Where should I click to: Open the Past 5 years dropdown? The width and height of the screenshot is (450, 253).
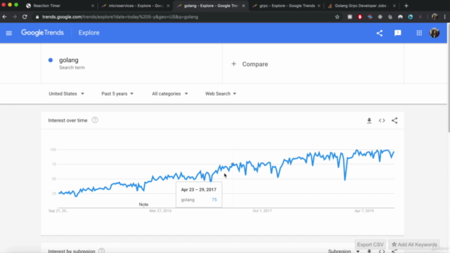coord(117,93)
